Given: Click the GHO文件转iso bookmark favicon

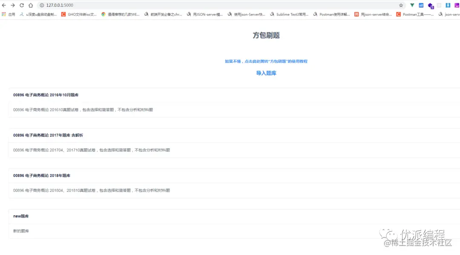Looking at the screenshot, I should (63, 14).
